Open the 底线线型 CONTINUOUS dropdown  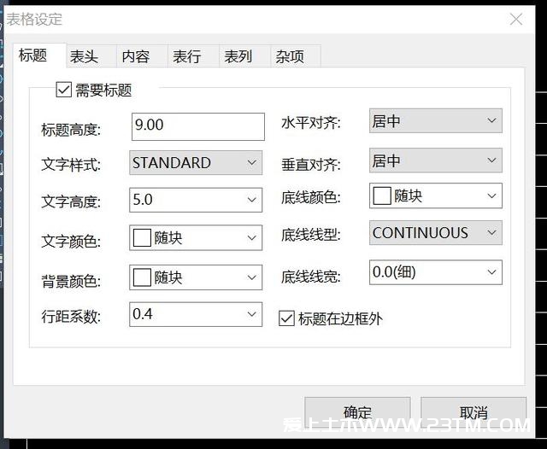pos(436,233)
